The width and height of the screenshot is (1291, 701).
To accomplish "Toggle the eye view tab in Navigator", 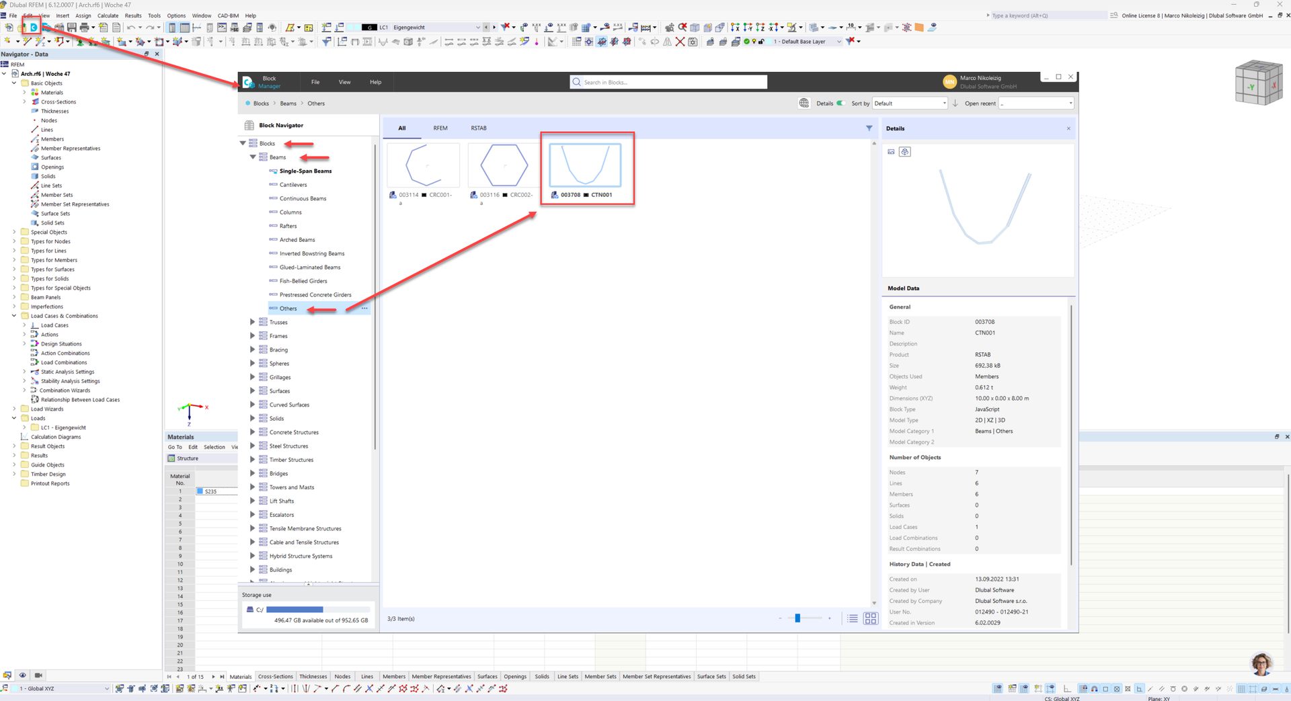I will coord(22,675).
